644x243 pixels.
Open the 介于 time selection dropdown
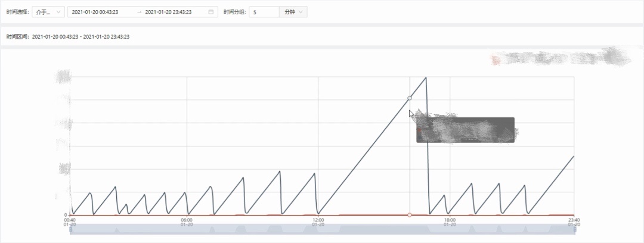(49, 12)
